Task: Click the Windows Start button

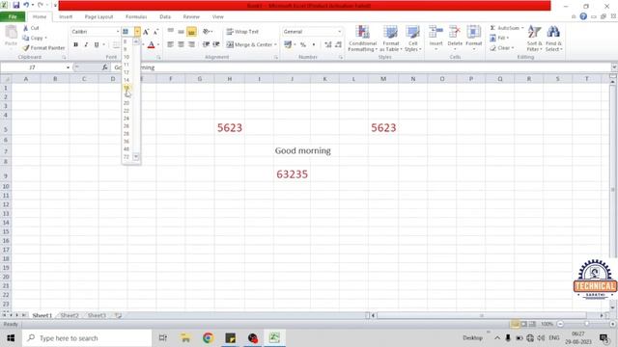Action: [11, 338]
